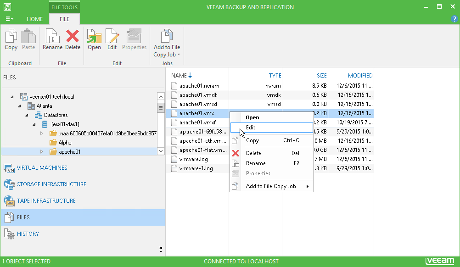Choose Rename F2 in context menu
The height and width of the screenshot is (267, 460).
pos(272,163)
